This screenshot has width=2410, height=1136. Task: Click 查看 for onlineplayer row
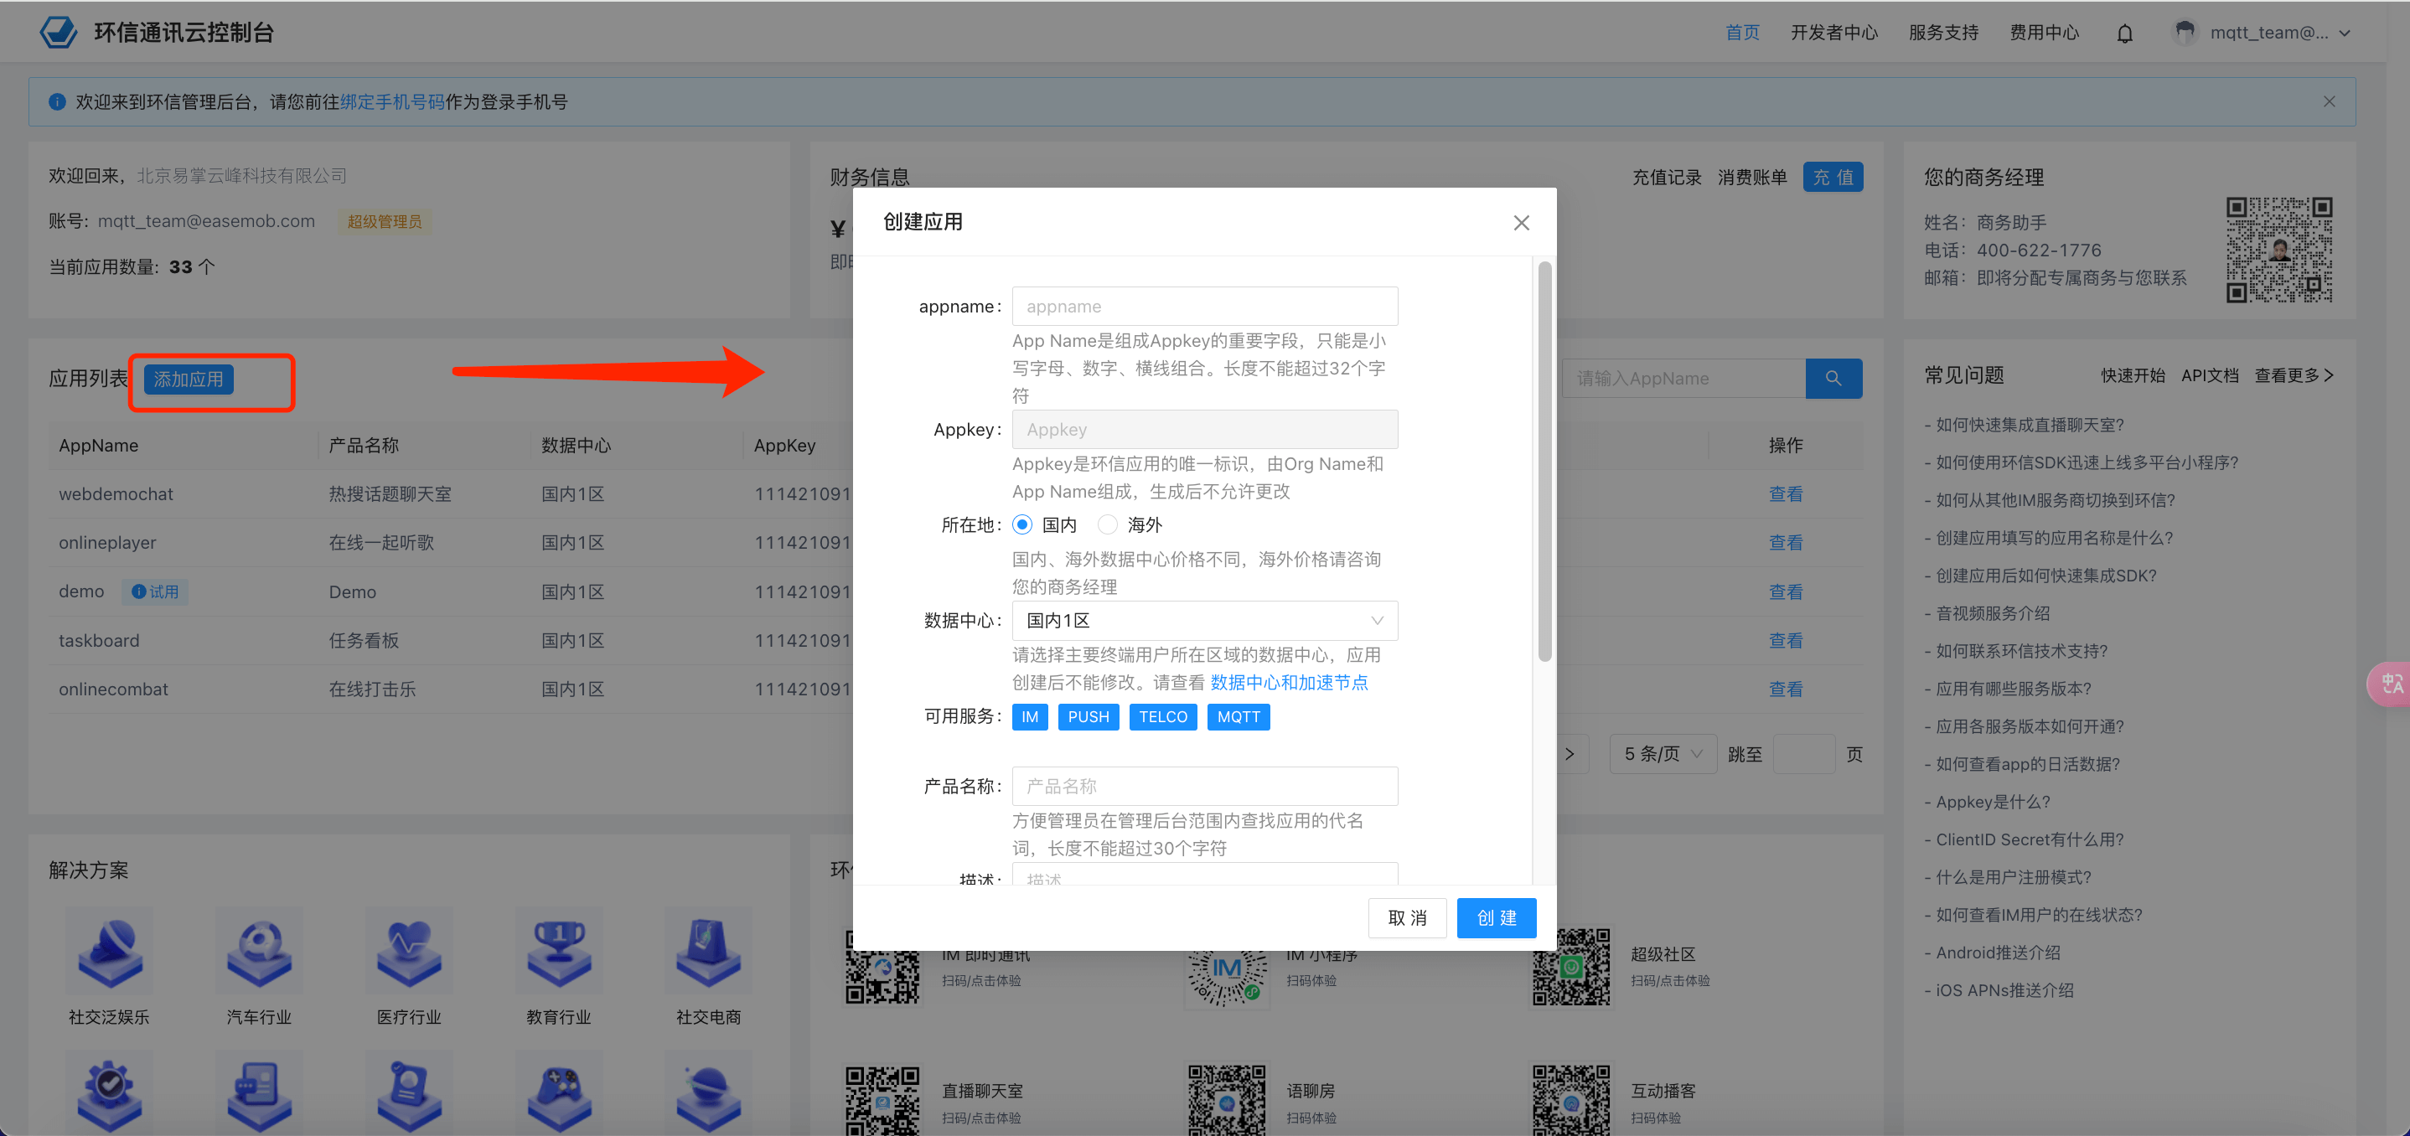[x=1786, y=543]
